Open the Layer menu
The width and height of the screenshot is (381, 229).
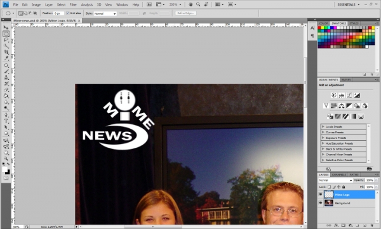[x=49, y=4]
